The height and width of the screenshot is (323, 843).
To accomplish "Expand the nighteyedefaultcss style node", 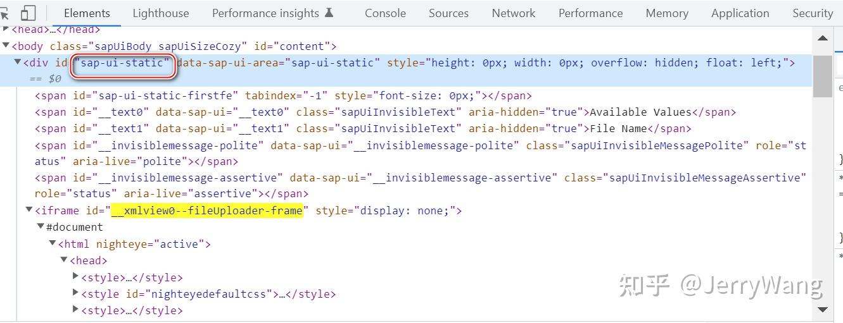I will click(76, 293).
